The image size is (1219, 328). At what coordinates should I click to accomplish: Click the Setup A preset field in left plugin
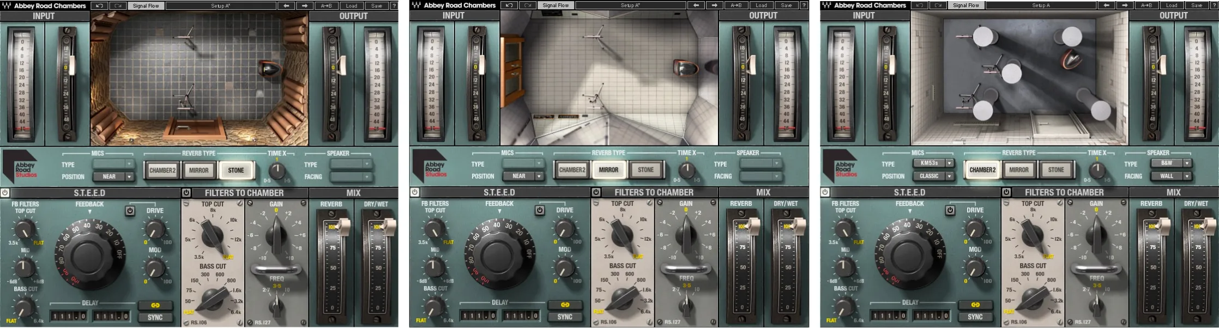(221, 5)
